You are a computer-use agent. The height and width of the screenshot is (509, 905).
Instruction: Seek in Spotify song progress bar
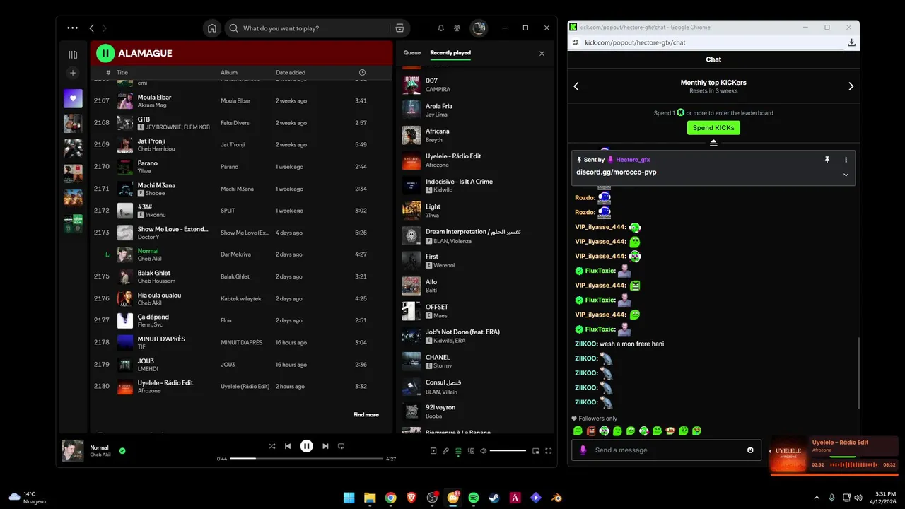click(x=306, y=459)
